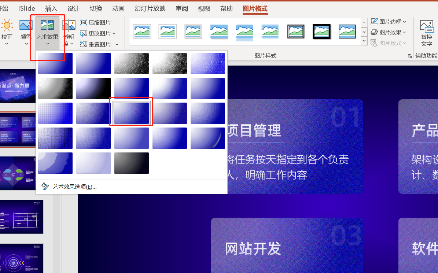Switch to the 切换 tab
This screenshot has width=438, height=273.
click(x=96, y=8)
